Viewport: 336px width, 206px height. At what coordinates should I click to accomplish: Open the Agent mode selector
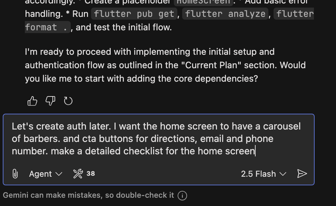(45, 174)
